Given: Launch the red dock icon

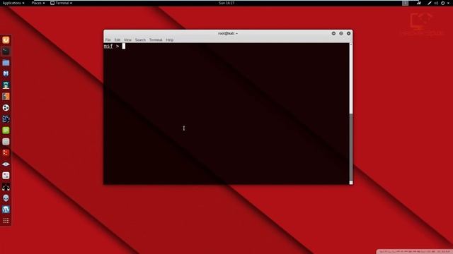Looking at the screenshot, I should coord(6,153).
